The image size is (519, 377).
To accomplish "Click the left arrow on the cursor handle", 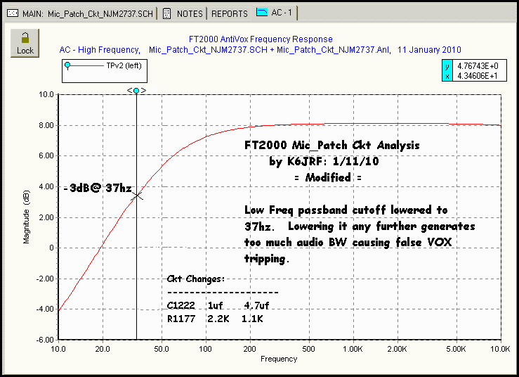I will [x=129, y=90].
